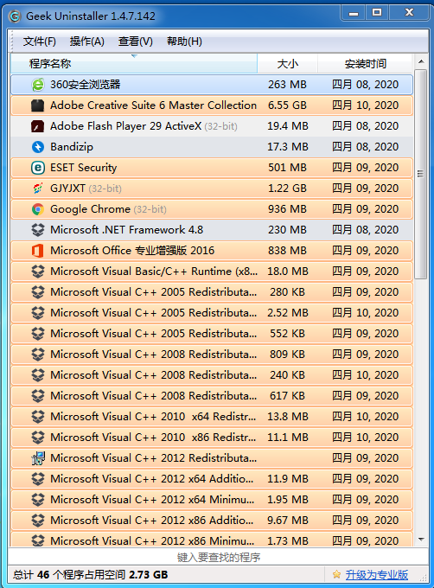Click the 键入要查找的程序 search field
Screen dimensions: 434x588
[x=218, y=557]
